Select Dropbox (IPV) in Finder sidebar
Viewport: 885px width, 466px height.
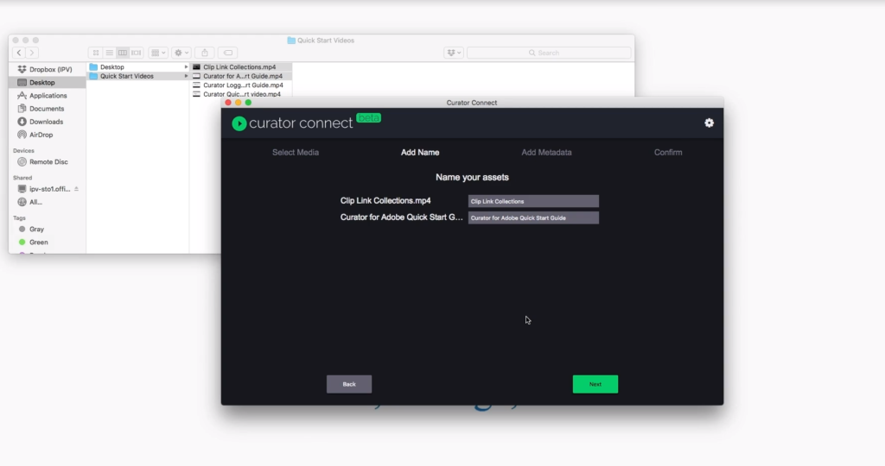[x=48, y=69]
